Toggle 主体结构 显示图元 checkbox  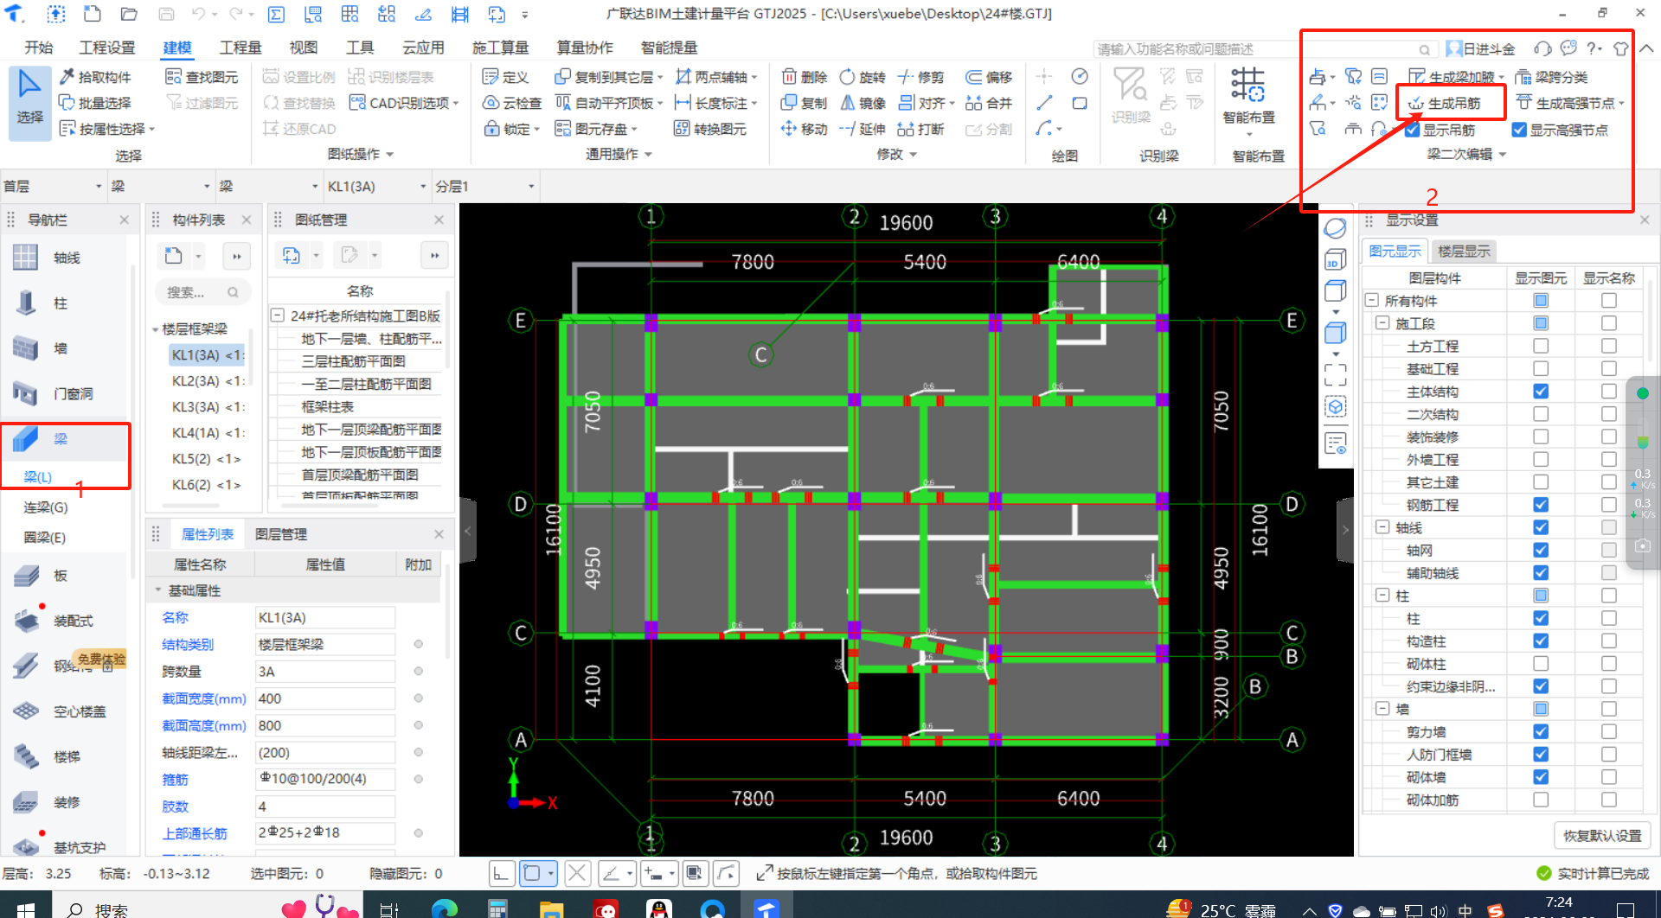(1541, 392)
